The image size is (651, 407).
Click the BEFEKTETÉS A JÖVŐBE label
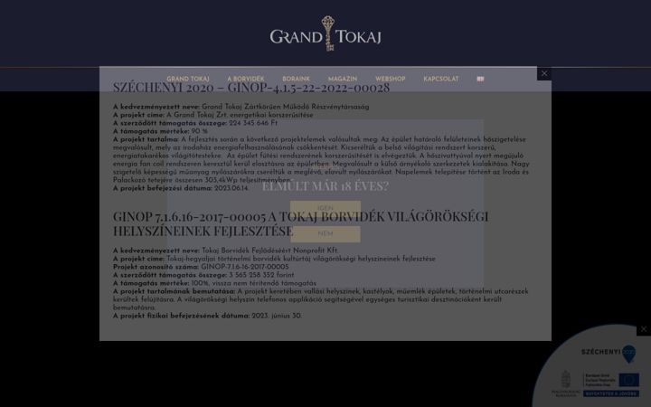pos(610,393)
